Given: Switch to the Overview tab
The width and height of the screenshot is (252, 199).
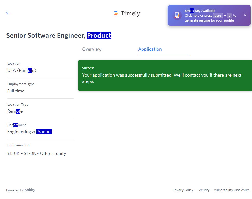Looking at the screenshot, I should (92, 49).
